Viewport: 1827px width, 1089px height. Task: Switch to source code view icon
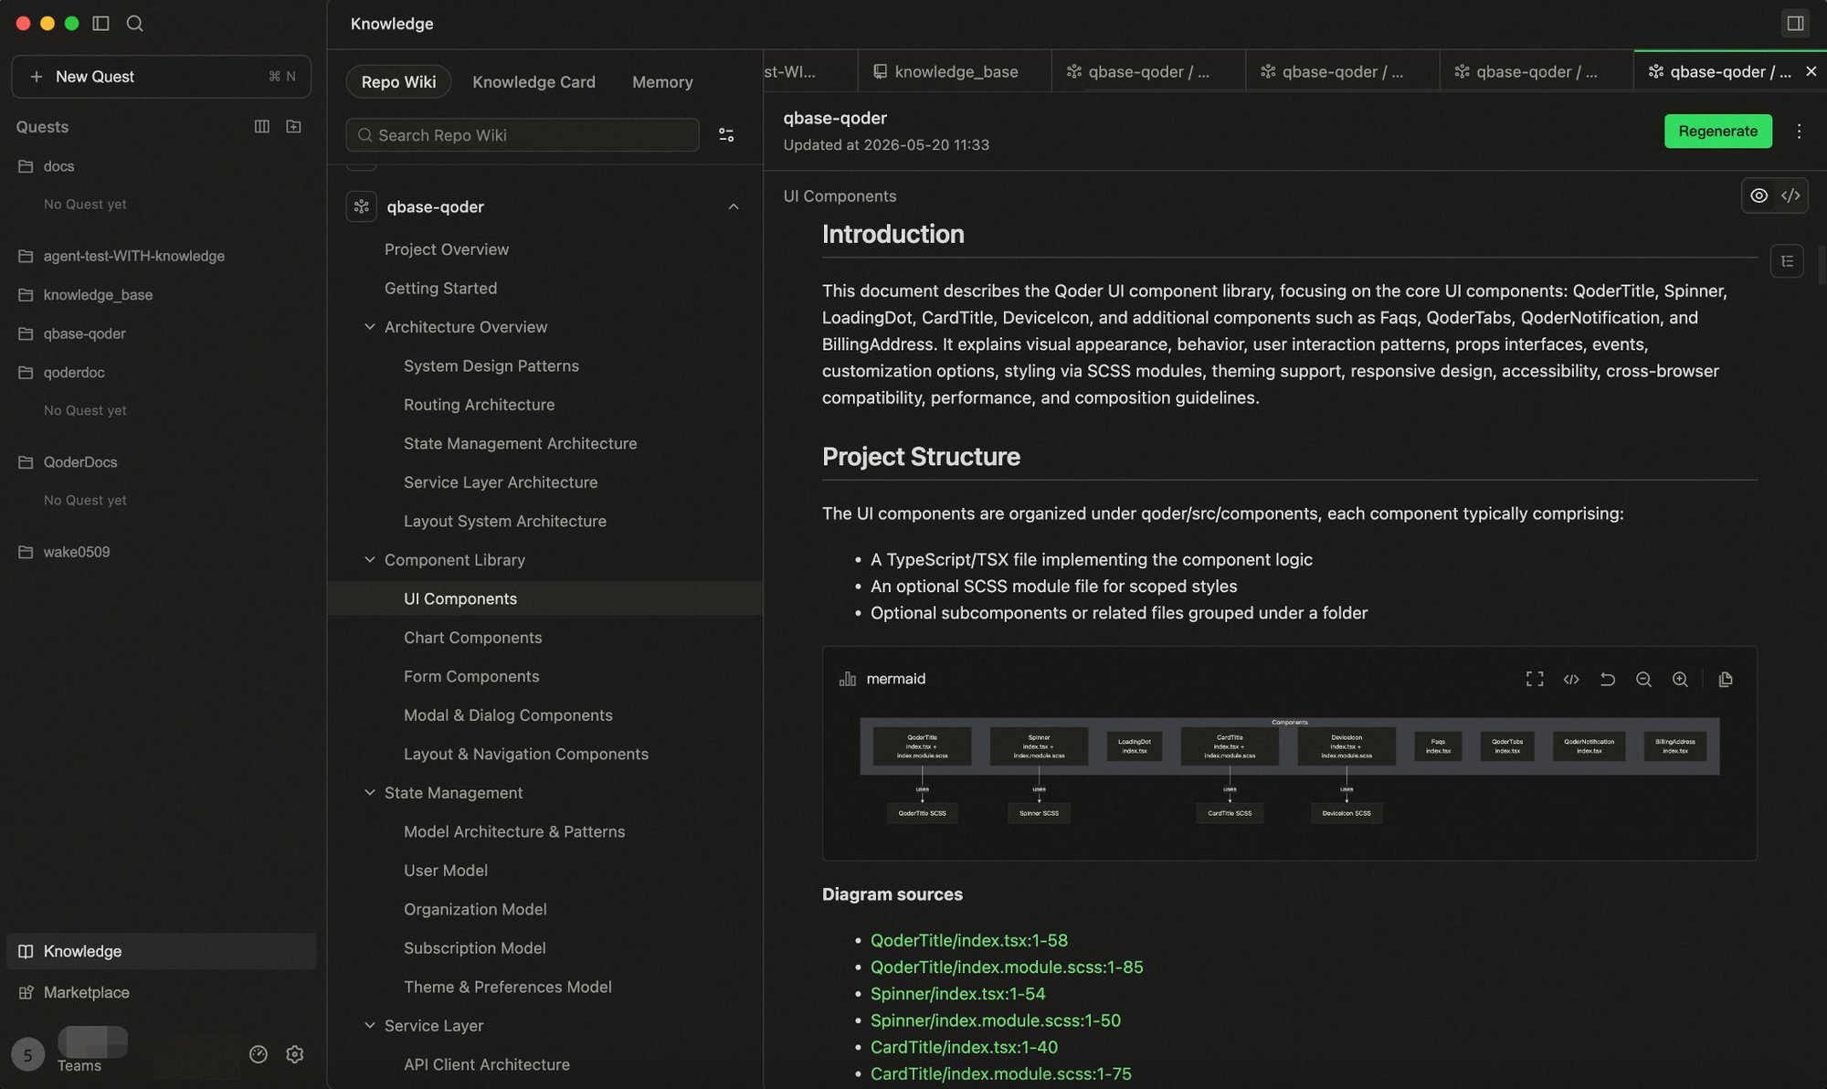pos(1790,196)
